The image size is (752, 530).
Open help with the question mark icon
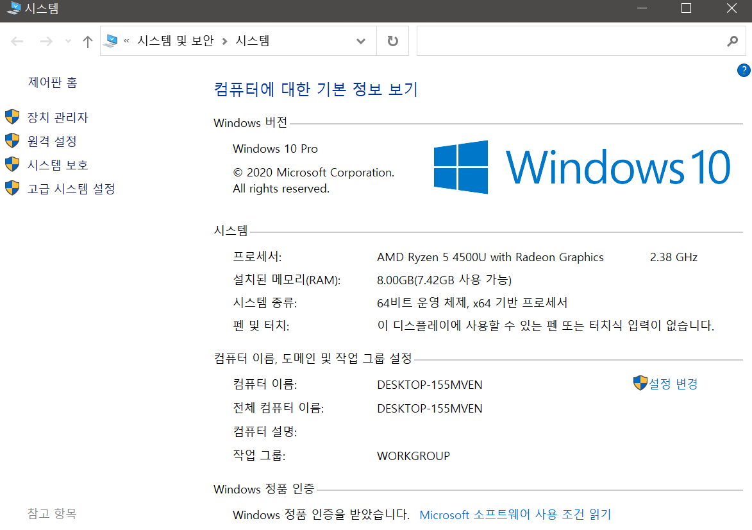tap(744, 71)
